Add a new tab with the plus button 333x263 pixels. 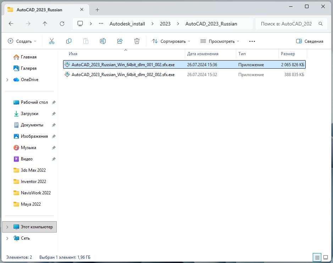97,10
